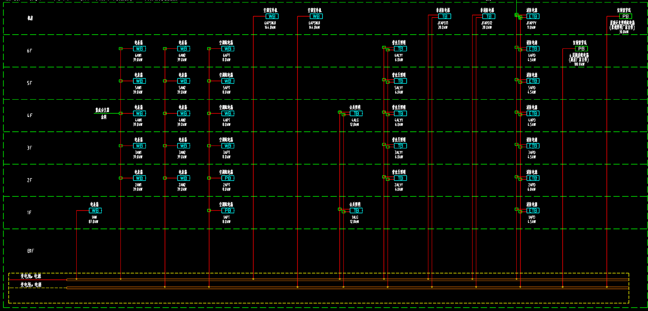648x311 pixels.
Task: Select the ETB box labeled 3APD
Action: (x=533, y=146)
